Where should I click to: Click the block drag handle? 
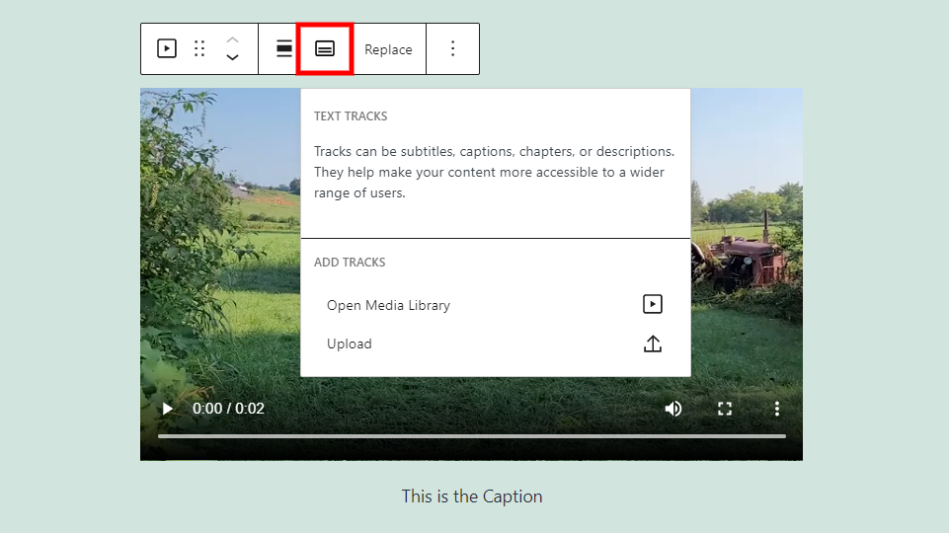(199, 48)
